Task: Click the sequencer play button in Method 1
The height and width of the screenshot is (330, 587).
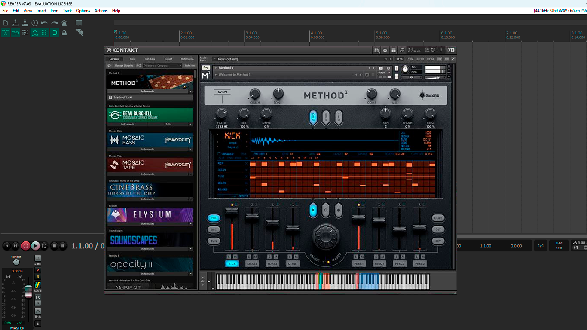Action: (x=313, y=210)
